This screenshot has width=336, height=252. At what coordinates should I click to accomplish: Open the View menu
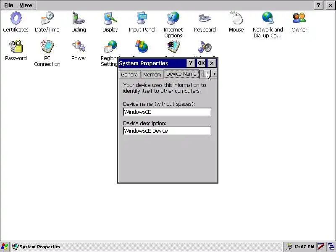[x=26, y=5]
